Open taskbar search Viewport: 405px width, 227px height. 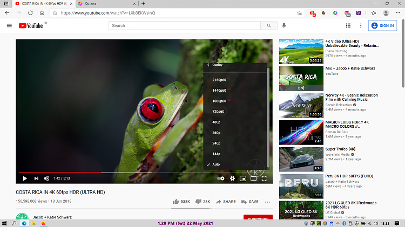coord(14,223)
